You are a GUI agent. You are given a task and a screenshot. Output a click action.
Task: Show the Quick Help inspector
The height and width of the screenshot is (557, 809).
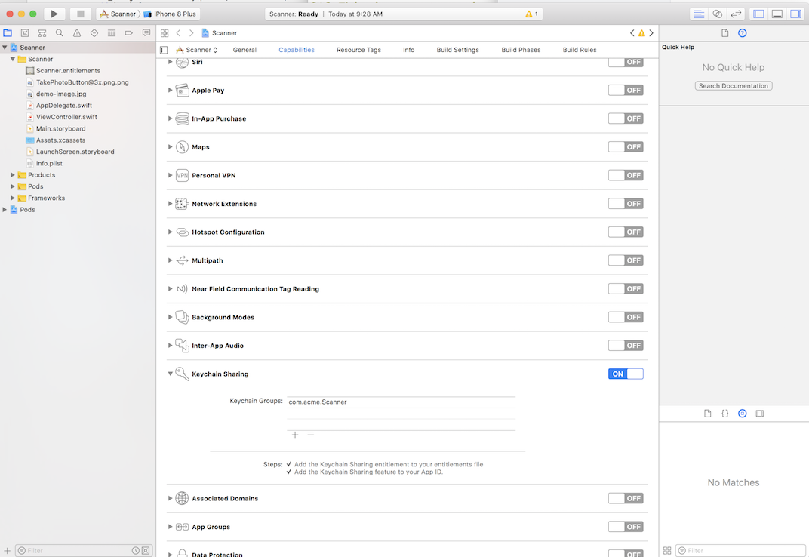pyautogui.click(x=743, y=33)
